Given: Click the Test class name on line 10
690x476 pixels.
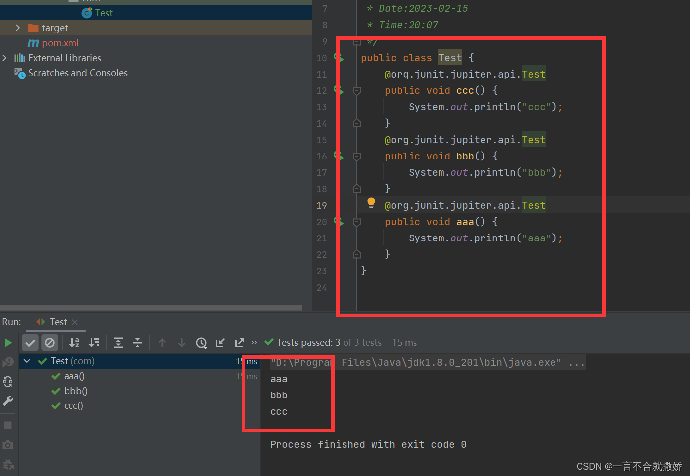Looking at the screenshot, I should 450,58.
